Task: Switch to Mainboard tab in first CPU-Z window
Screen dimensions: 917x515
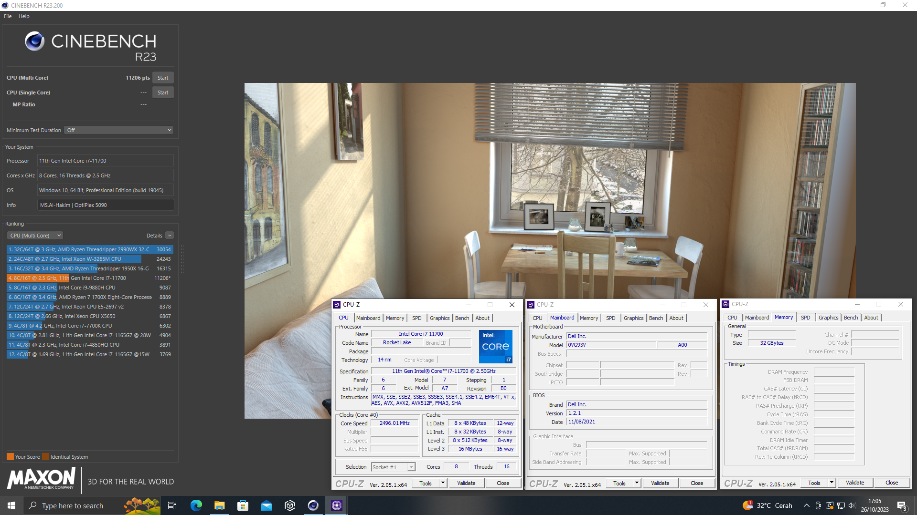Action: 368,318
